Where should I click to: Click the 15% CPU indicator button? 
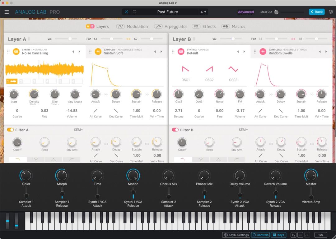(320, 235)
